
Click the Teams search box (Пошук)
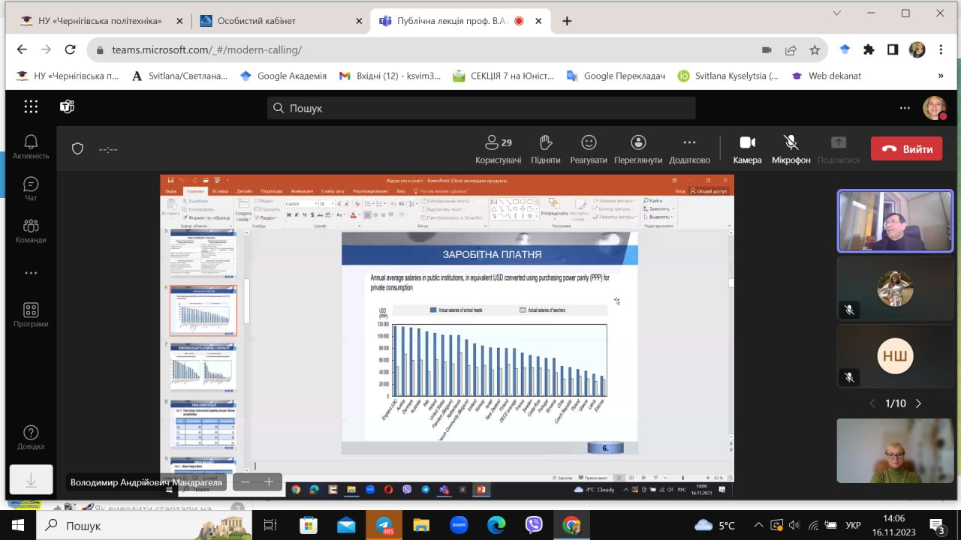(480, 108)
